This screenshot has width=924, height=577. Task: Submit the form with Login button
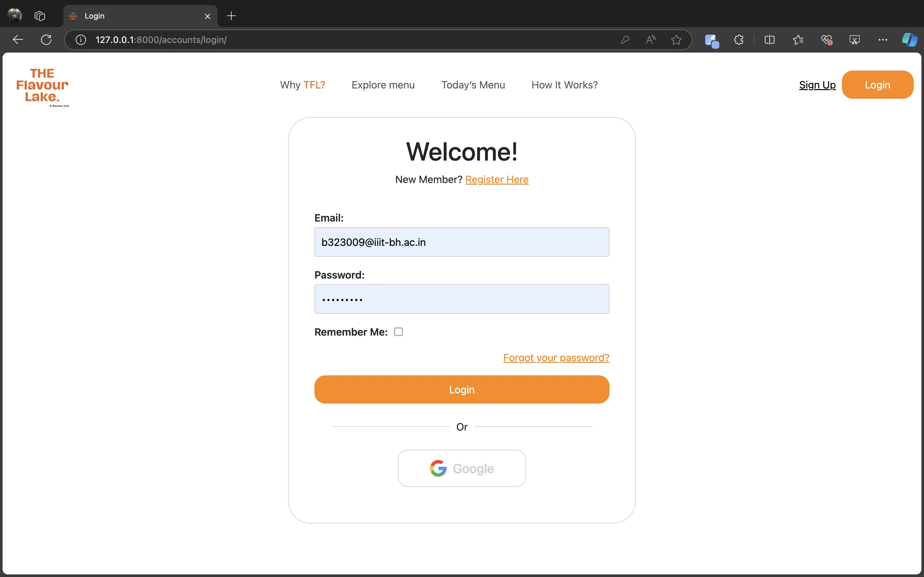pos(462,389)
